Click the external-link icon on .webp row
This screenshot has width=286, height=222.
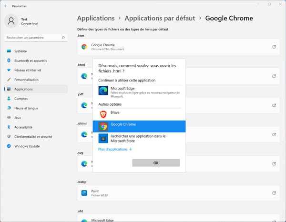[274, 193]
